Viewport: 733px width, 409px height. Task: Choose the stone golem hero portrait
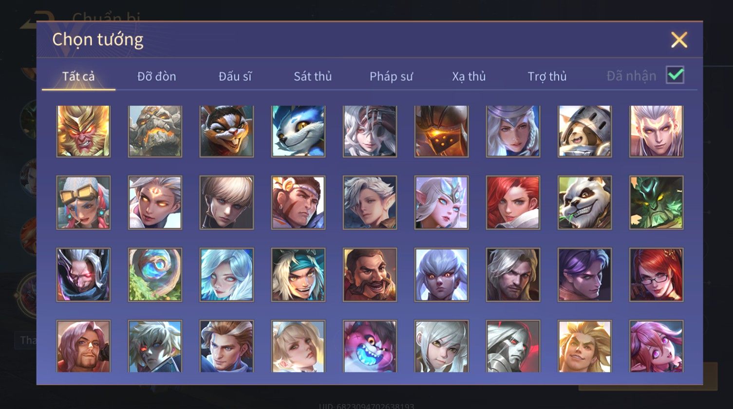(x=155, y=131)
